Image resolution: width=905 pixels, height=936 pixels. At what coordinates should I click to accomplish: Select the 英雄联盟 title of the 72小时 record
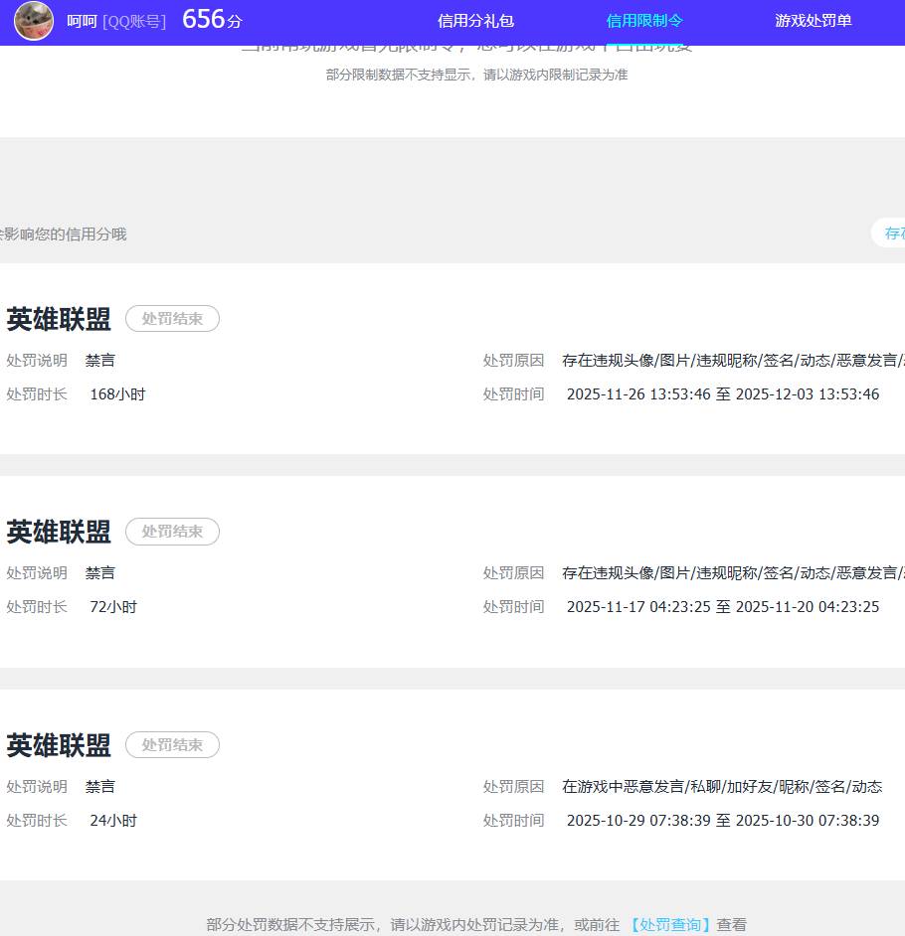pos(59,532)
